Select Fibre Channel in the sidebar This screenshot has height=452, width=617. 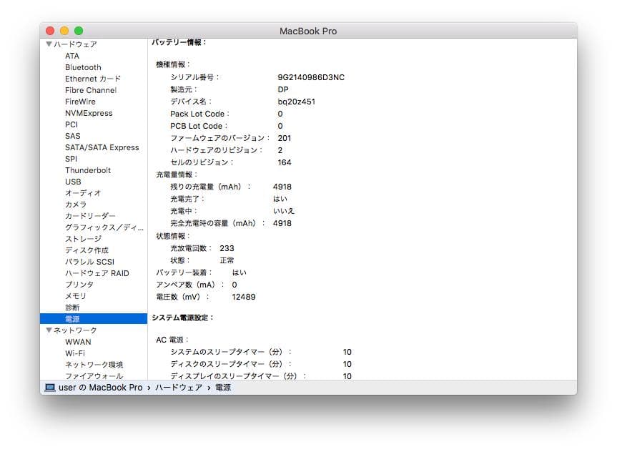point(91,90)
